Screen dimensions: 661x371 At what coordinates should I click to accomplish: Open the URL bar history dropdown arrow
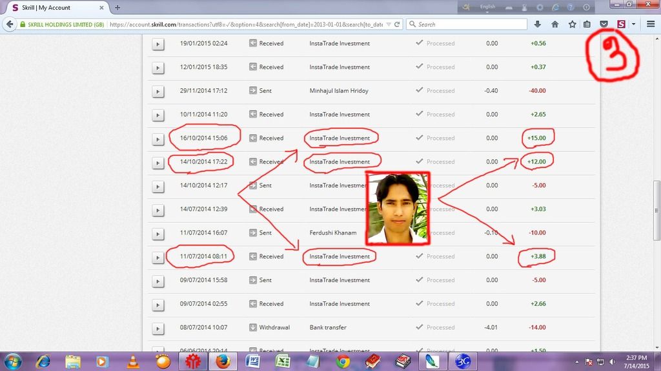(389, 24)
